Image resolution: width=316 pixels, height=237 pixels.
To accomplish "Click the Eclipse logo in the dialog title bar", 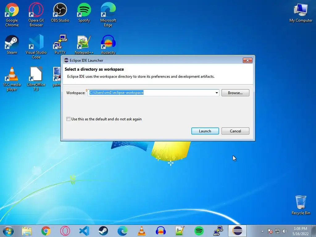I will pyautogui.click(x=66, y=60).
